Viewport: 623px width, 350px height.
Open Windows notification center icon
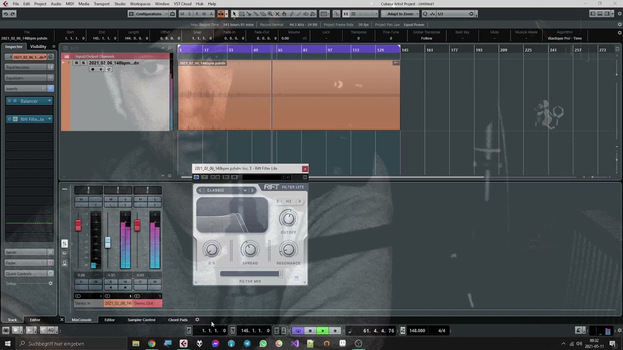point(613,344)
